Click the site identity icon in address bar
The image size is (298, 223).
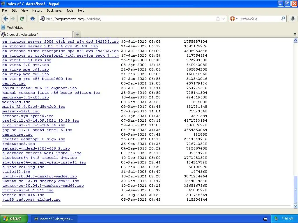[x=43, y=19]
